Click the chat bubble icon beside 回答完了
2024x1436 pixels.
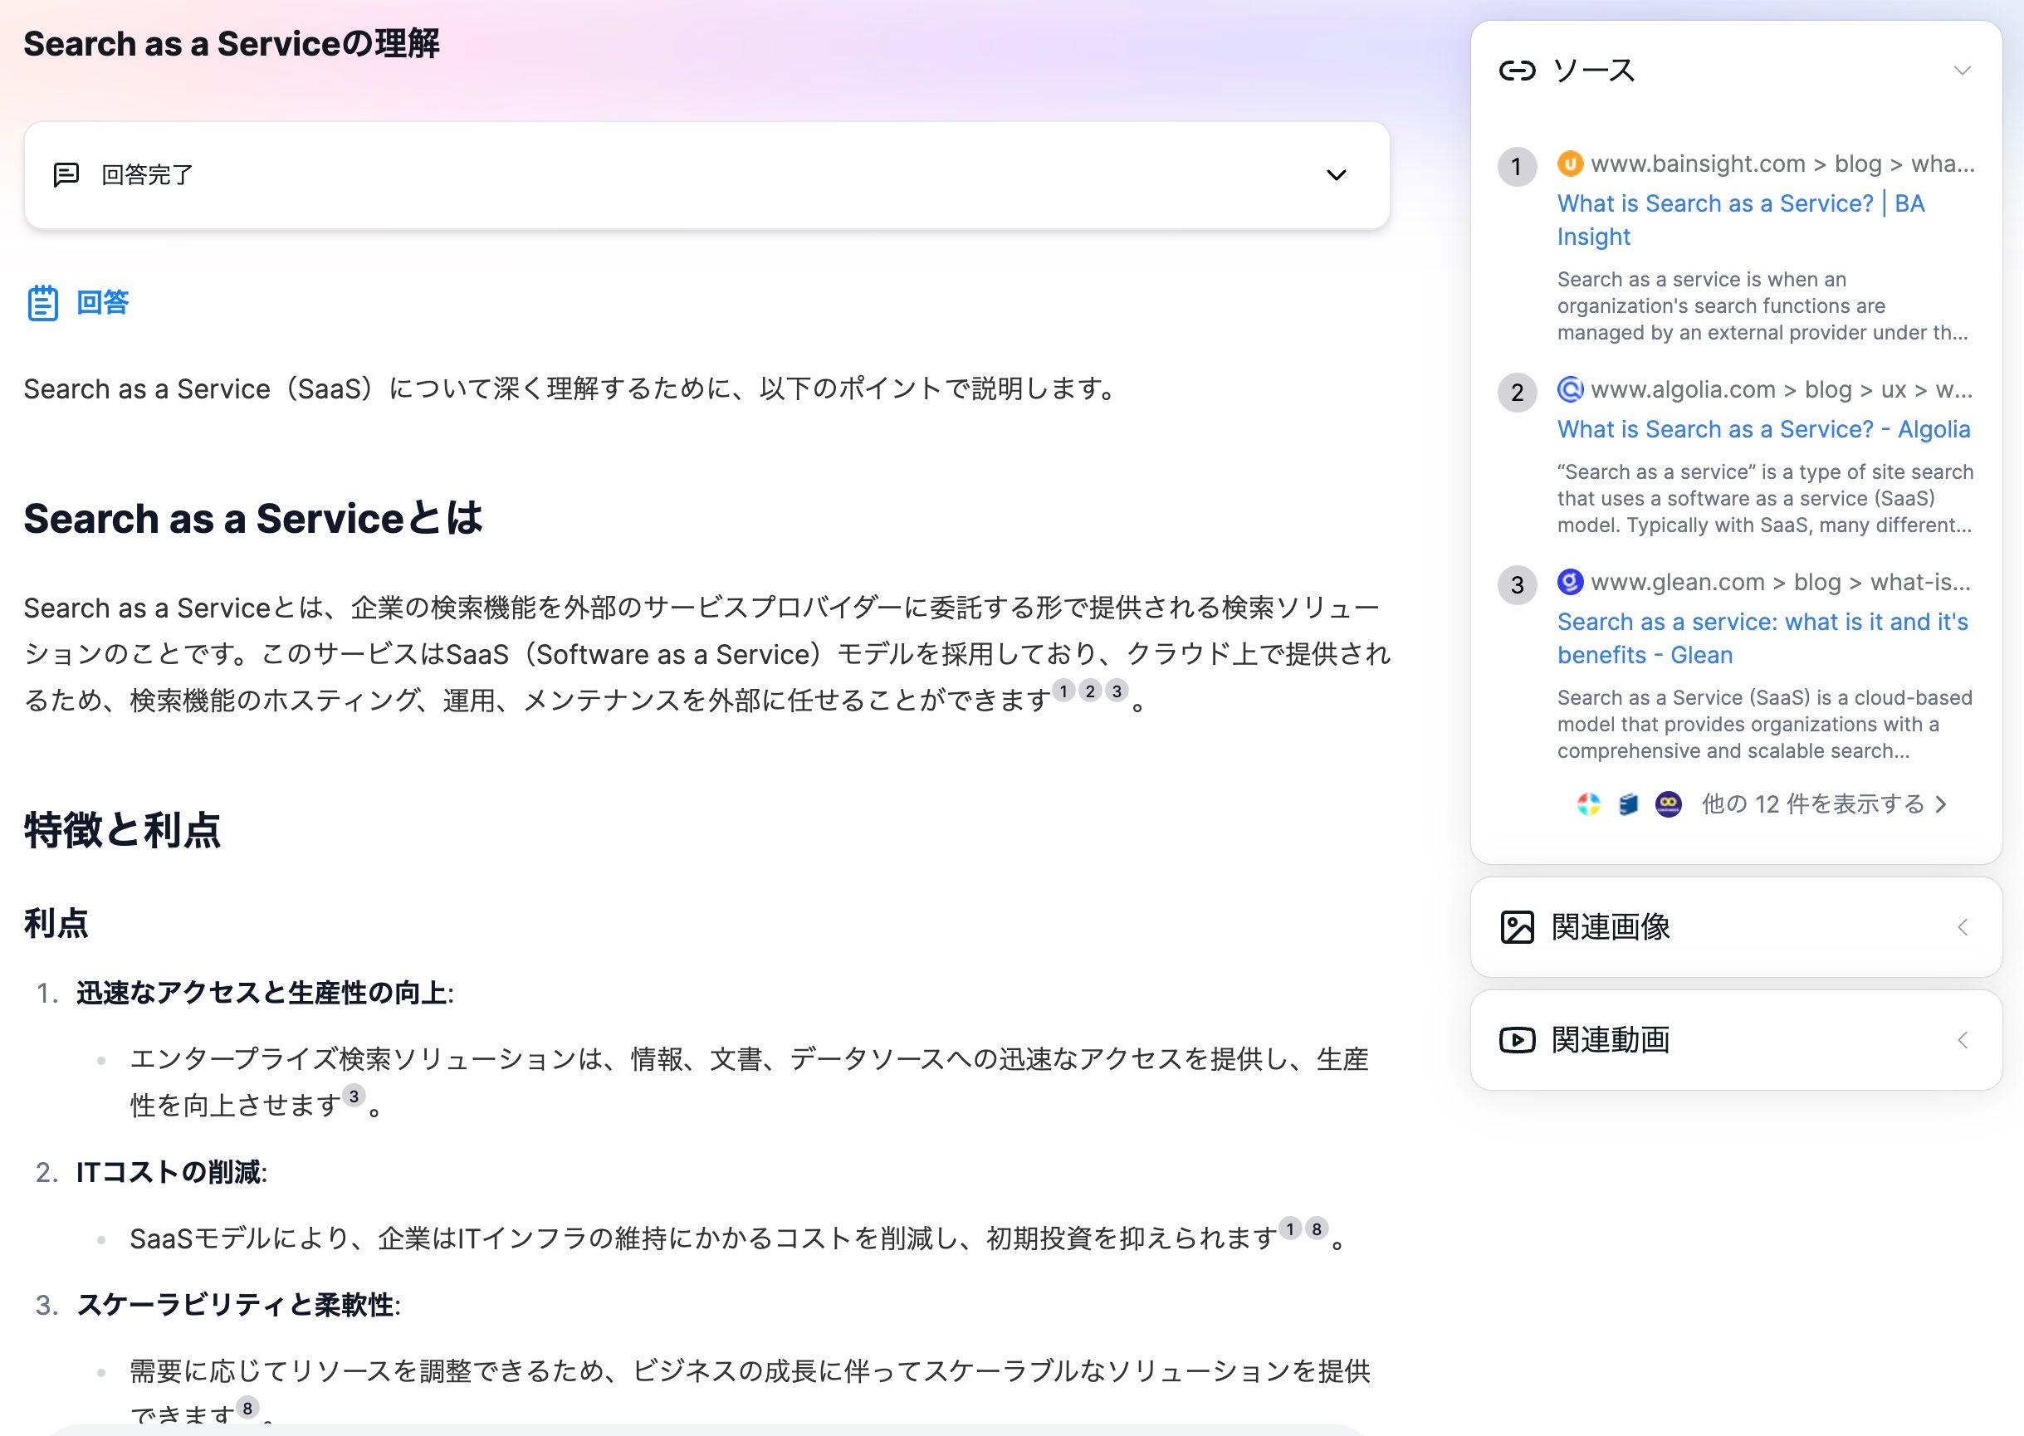pyautogui.click(x=66, y=175)
